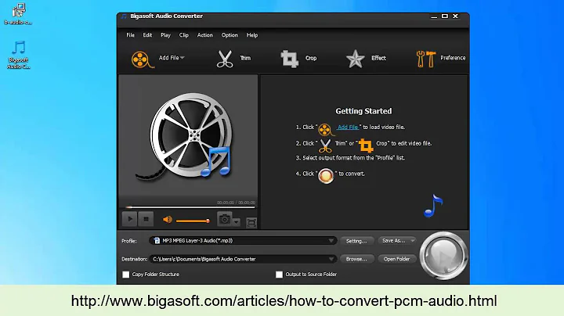Expand the Profile format dropdown
Screen dimensions: 564x316
pyautogui.click(x=331, y=241)
